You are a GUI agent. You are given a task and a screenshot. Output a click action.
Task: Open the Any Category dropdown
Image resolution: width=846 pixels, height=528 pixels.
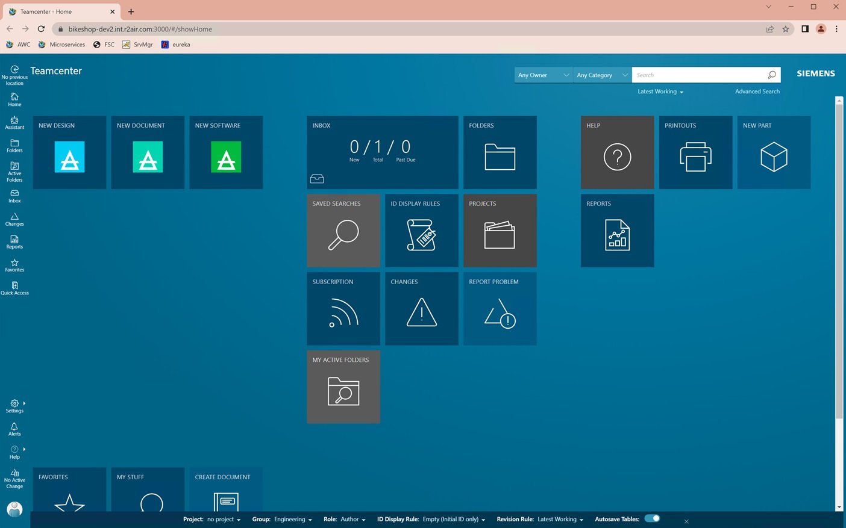tap(600, 75)
